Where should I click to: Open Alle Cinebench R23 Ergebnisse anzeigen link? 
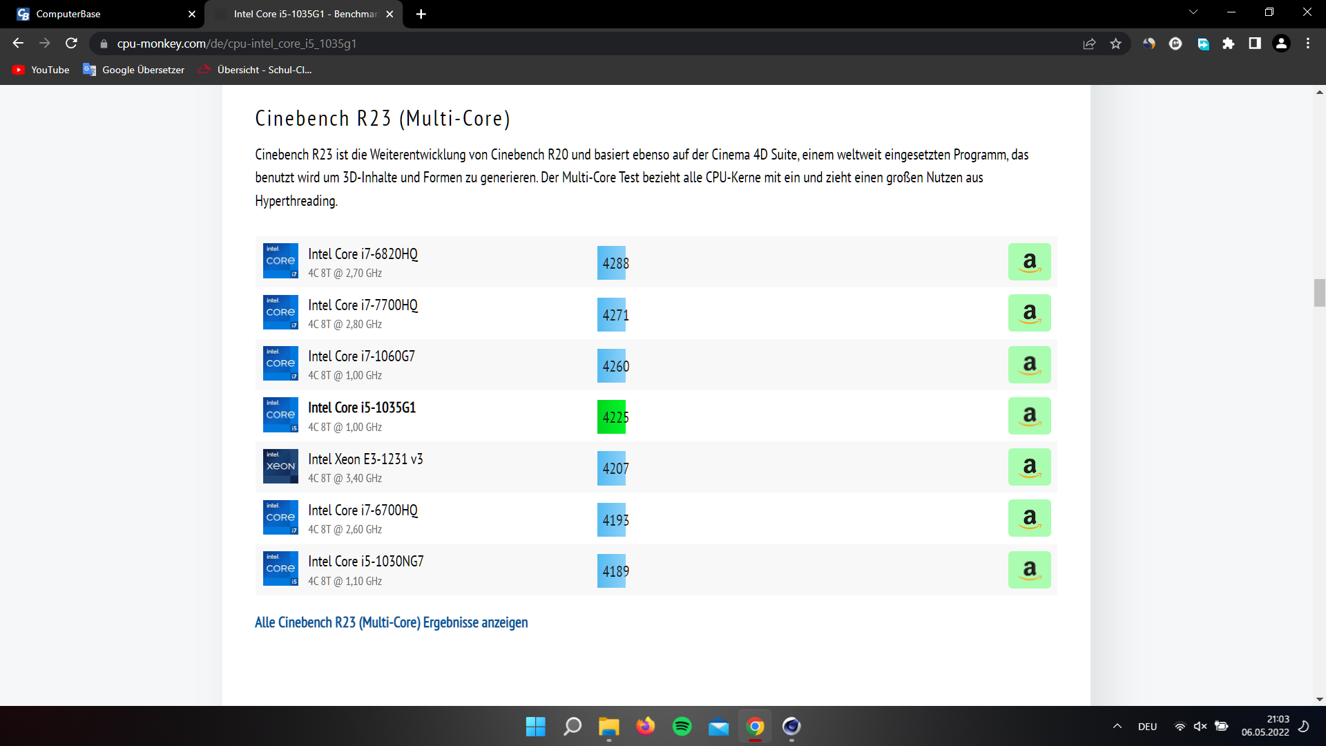coord(391,622)
